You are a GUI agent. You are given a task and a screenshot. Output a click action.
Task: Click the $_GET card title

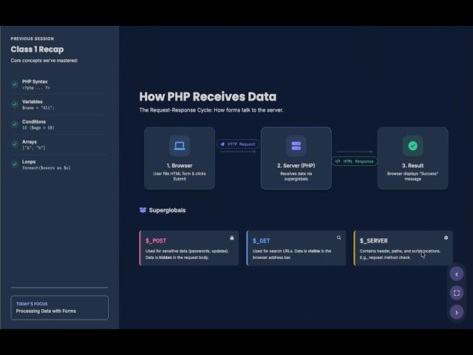coord(261,240)
